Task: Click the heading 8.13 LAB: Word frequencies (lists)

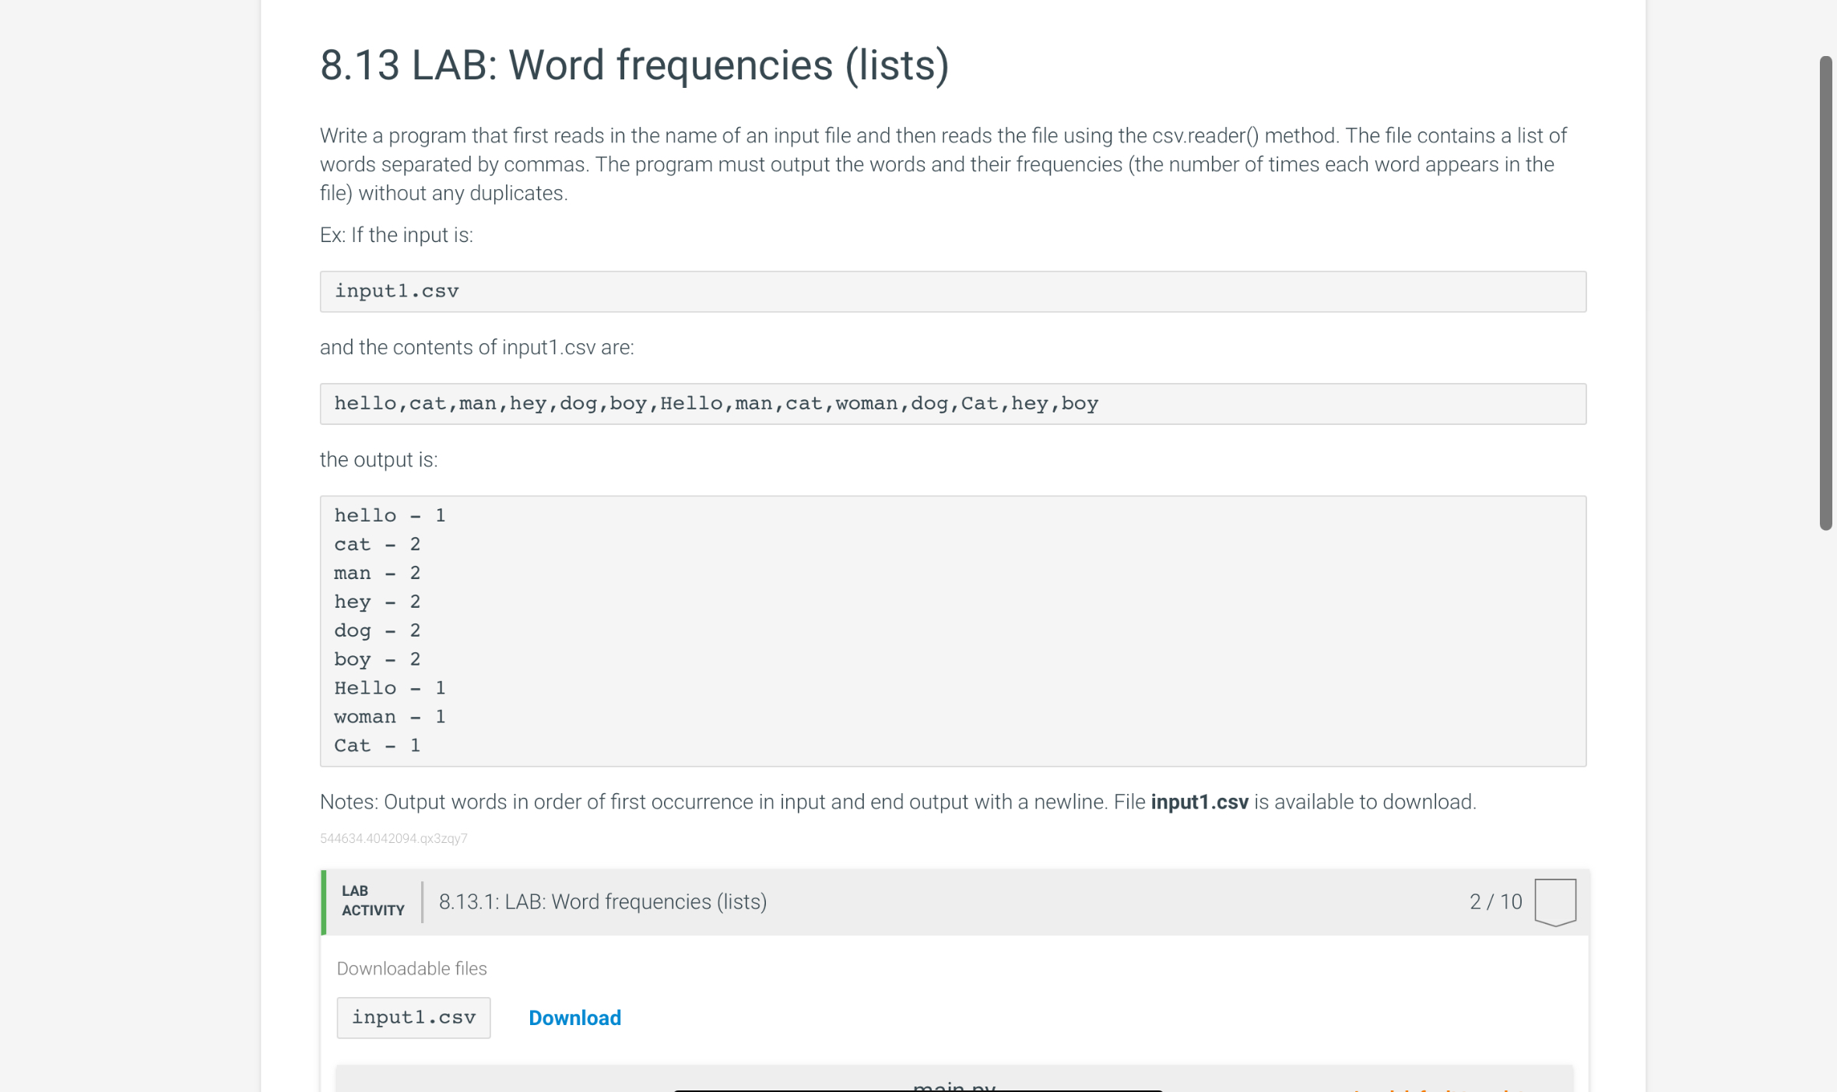Action: 634,65
